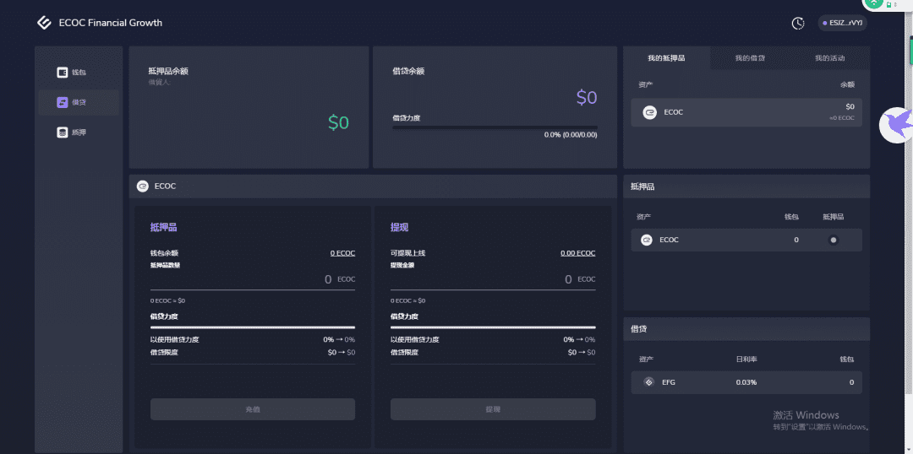Click the wallet icon in sidebar

coord(63,73)
